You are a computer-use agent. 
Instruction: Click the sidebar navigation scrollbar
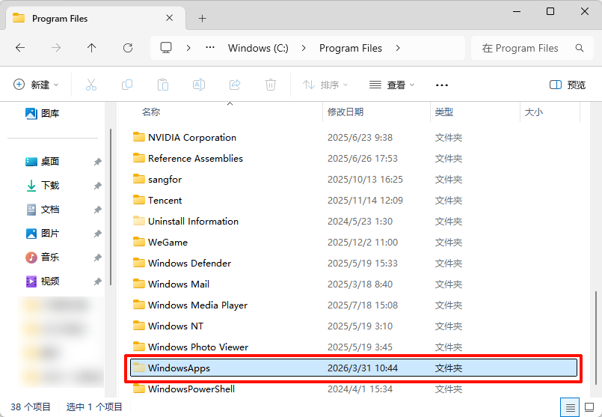tap(111, 207)
